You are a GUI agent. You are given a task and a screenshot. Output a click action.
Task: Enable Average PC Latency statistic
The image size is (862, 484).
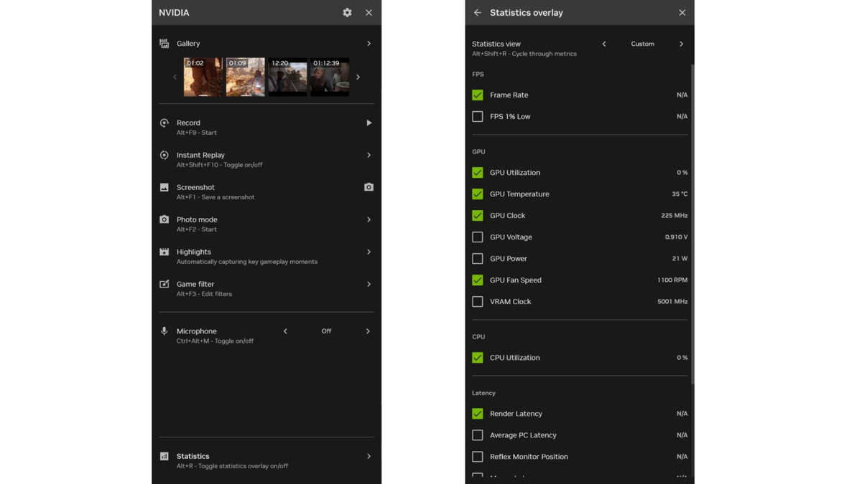(478, 435)
